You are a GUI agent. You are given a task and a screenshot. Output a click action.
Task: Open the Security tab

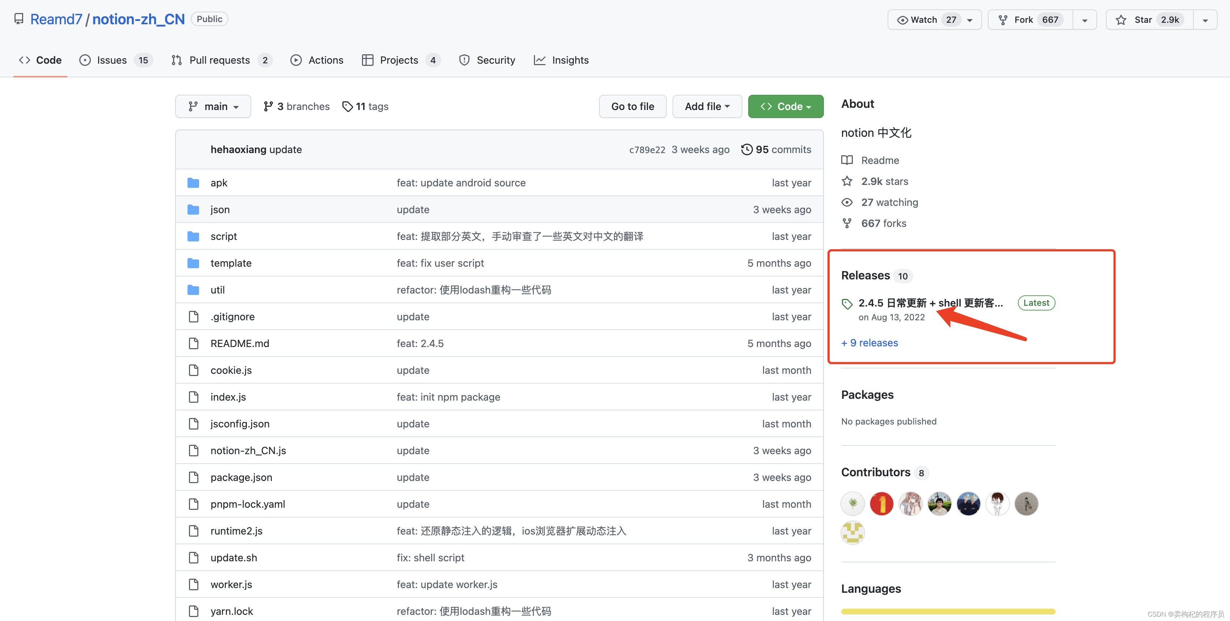pos(487,60)
